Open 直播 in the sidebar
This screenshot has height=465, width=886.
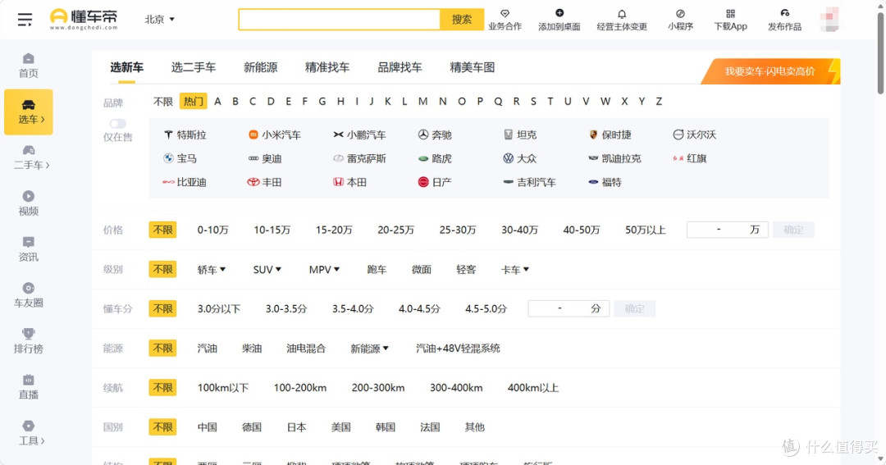[x=28, y=387]
